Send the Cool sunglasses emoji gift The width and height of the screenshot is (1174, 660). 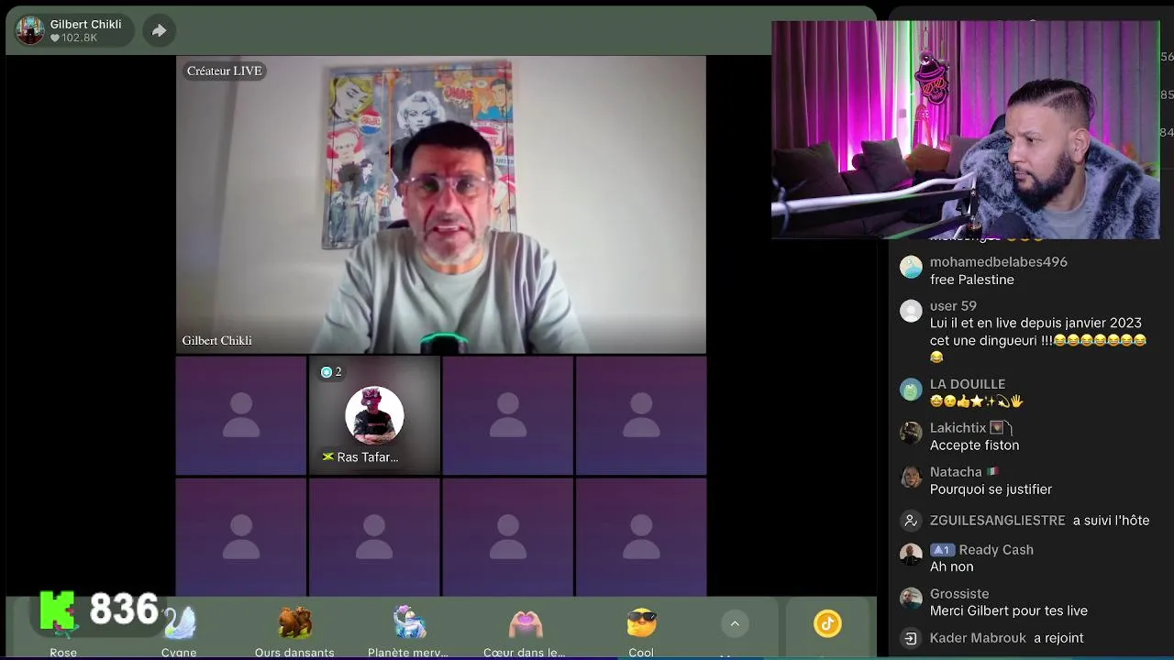[641, 631]
